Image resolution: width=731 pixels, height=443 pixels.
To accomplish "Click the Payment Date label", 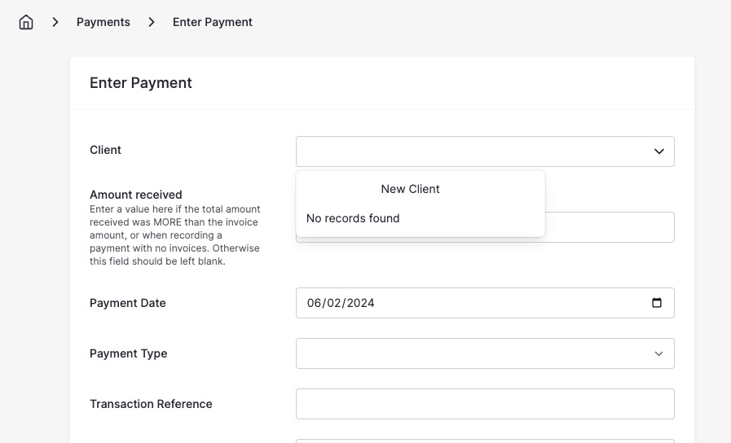I will [128, 303].
